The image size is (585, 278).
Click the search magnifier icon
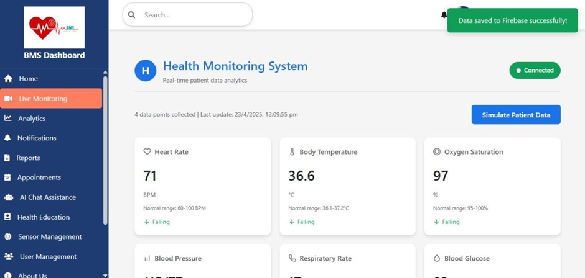point(131,15)
